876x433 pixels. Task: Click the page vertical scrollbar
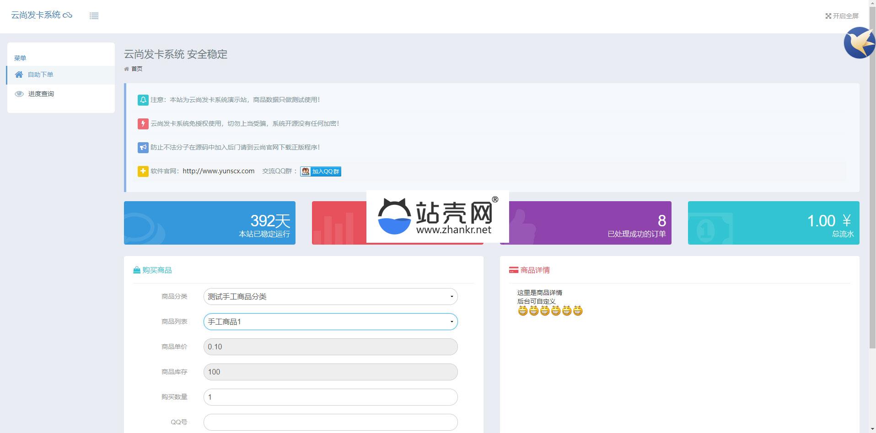(x=872, y=183)
